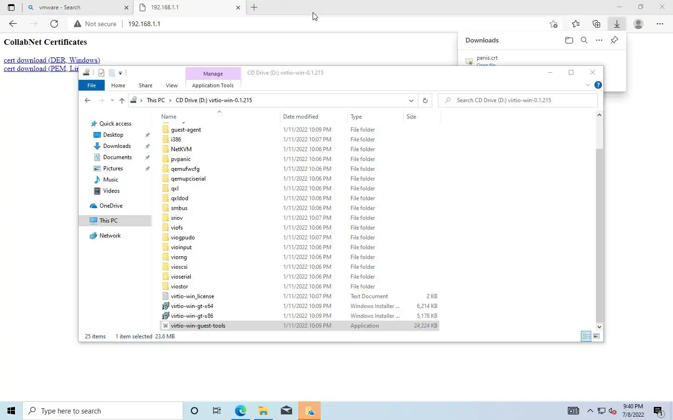Select Network in the navigation pane
This screenshot has width=673, height=420.
point(110,236)
